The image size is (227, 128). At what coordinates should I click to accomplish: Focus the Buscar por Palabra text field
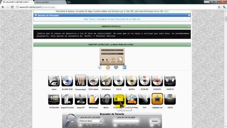click(126, 121)
